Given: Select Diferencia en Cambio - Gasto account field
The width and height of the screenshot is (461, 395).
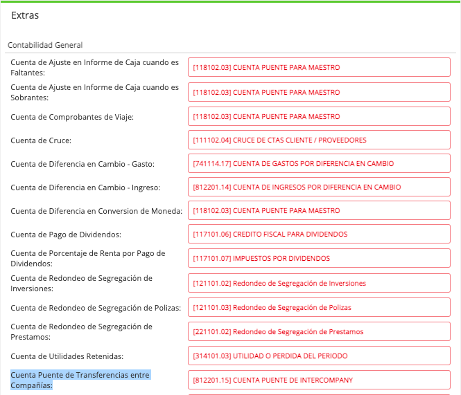Looking at the screenshot, I should (x=319, y=163).
